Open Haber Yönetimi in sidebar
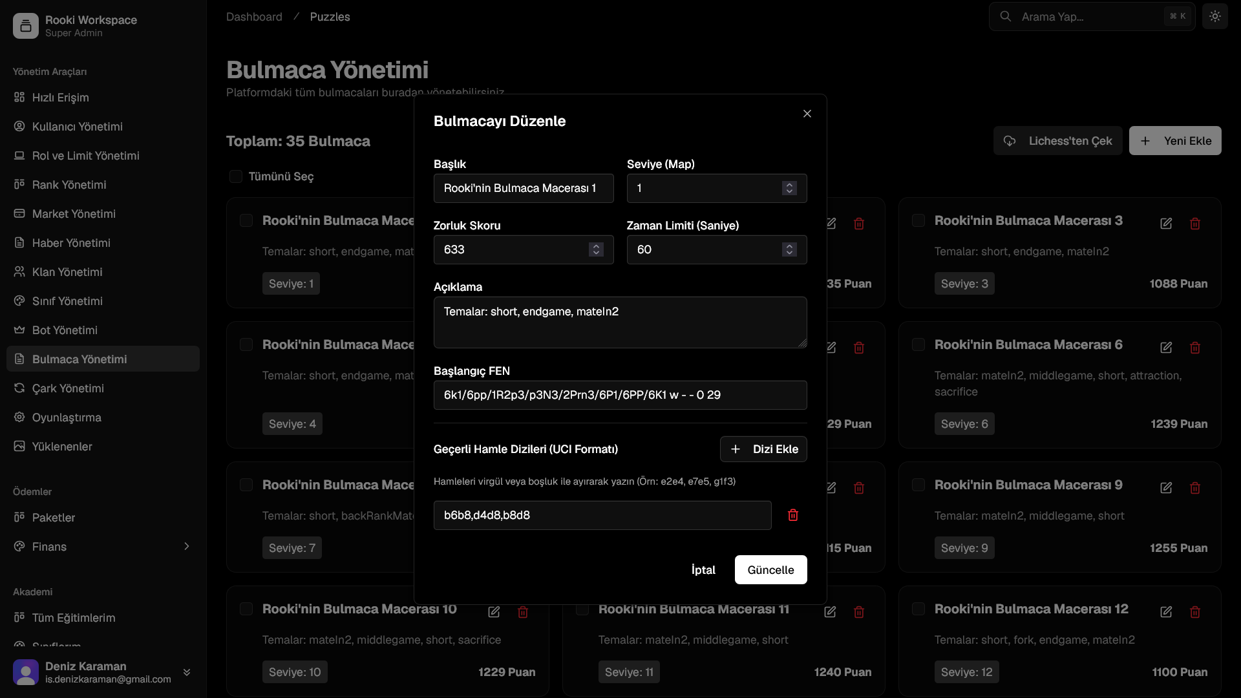The width and height of the screenshot is (1241, 698). click(103, 243)
